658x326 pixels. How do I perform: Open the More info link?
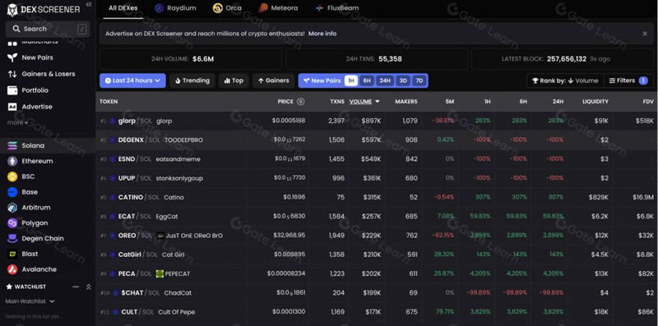[322, 34]
